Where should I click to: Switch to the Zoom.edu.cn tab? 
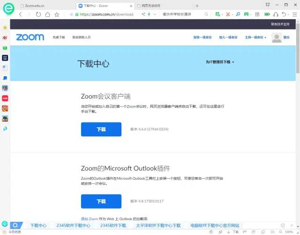coord(39,6)
